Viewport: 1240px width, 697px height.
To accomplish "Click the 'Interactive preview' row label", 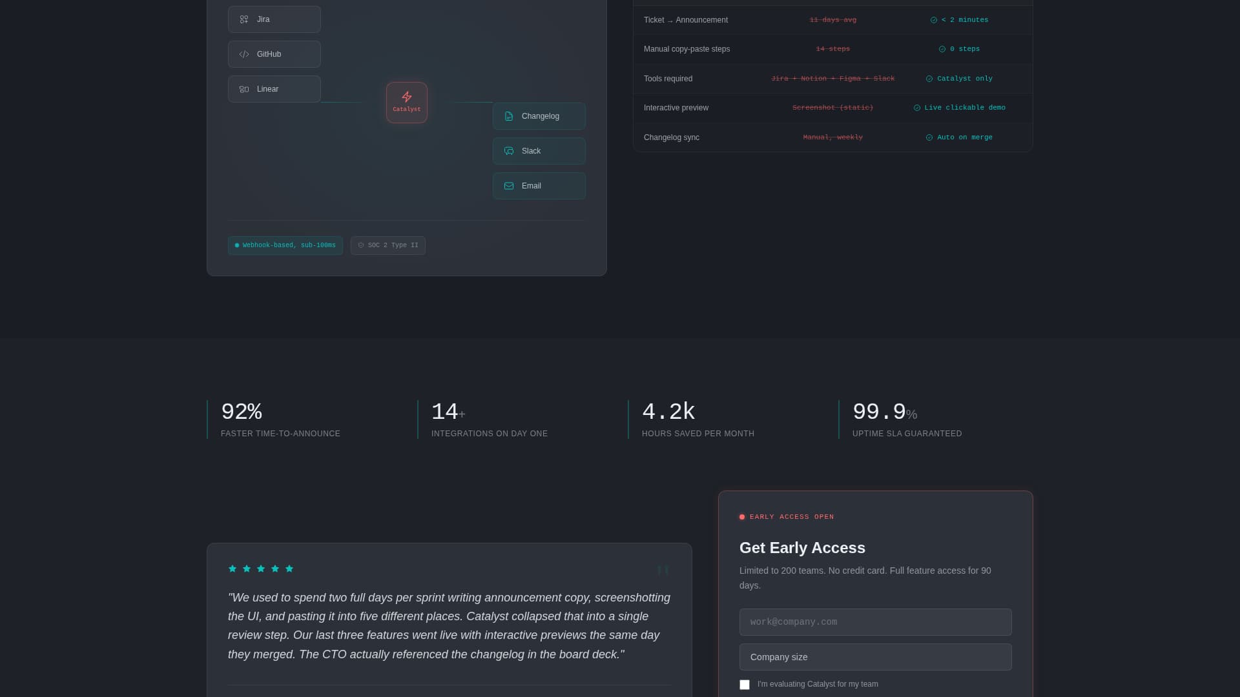I will [676, 108].
